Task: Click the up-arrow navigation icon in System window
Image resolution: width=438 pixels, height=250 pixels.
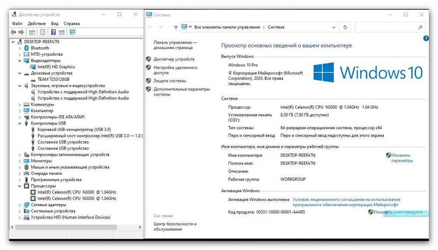Action: point(176,27)
